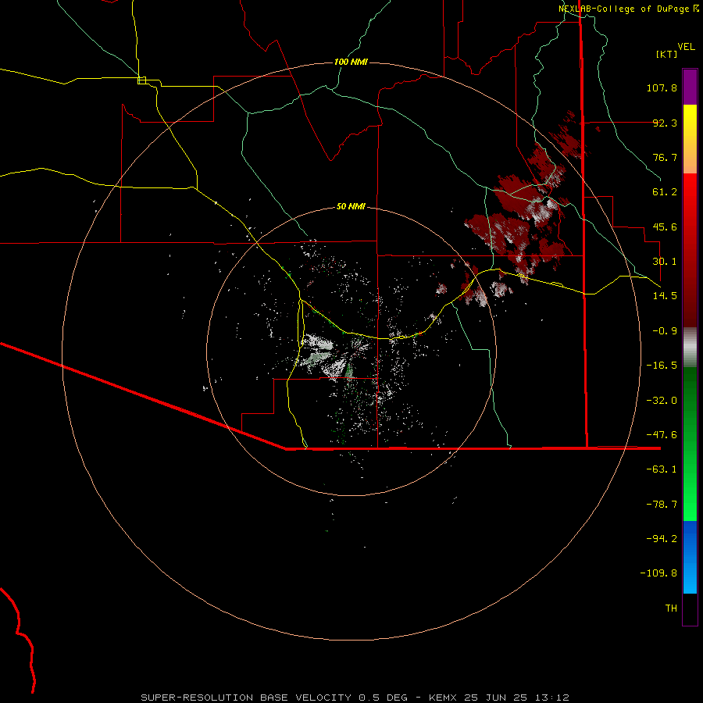Viewport: 703px width, 703px height.
Task: Pick the blue segment of the color bar
Action: tap(690, 557)
